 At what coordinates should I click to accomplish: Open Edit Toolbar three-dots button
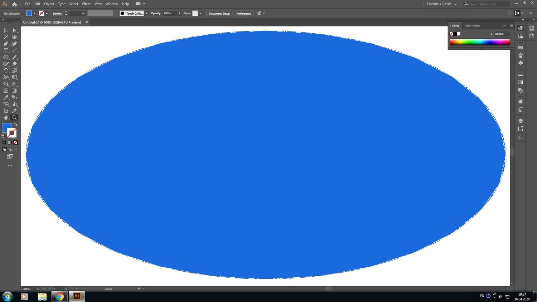(x=10, y=165)
